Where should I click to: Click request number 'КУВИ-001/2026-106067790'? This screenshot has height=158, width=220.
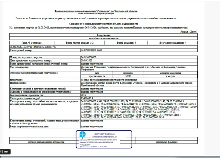41,47
